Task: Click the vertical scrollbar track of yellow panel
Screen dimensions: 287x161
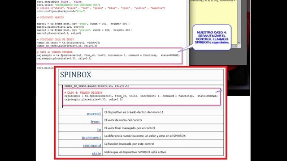Action: [239, 21]
